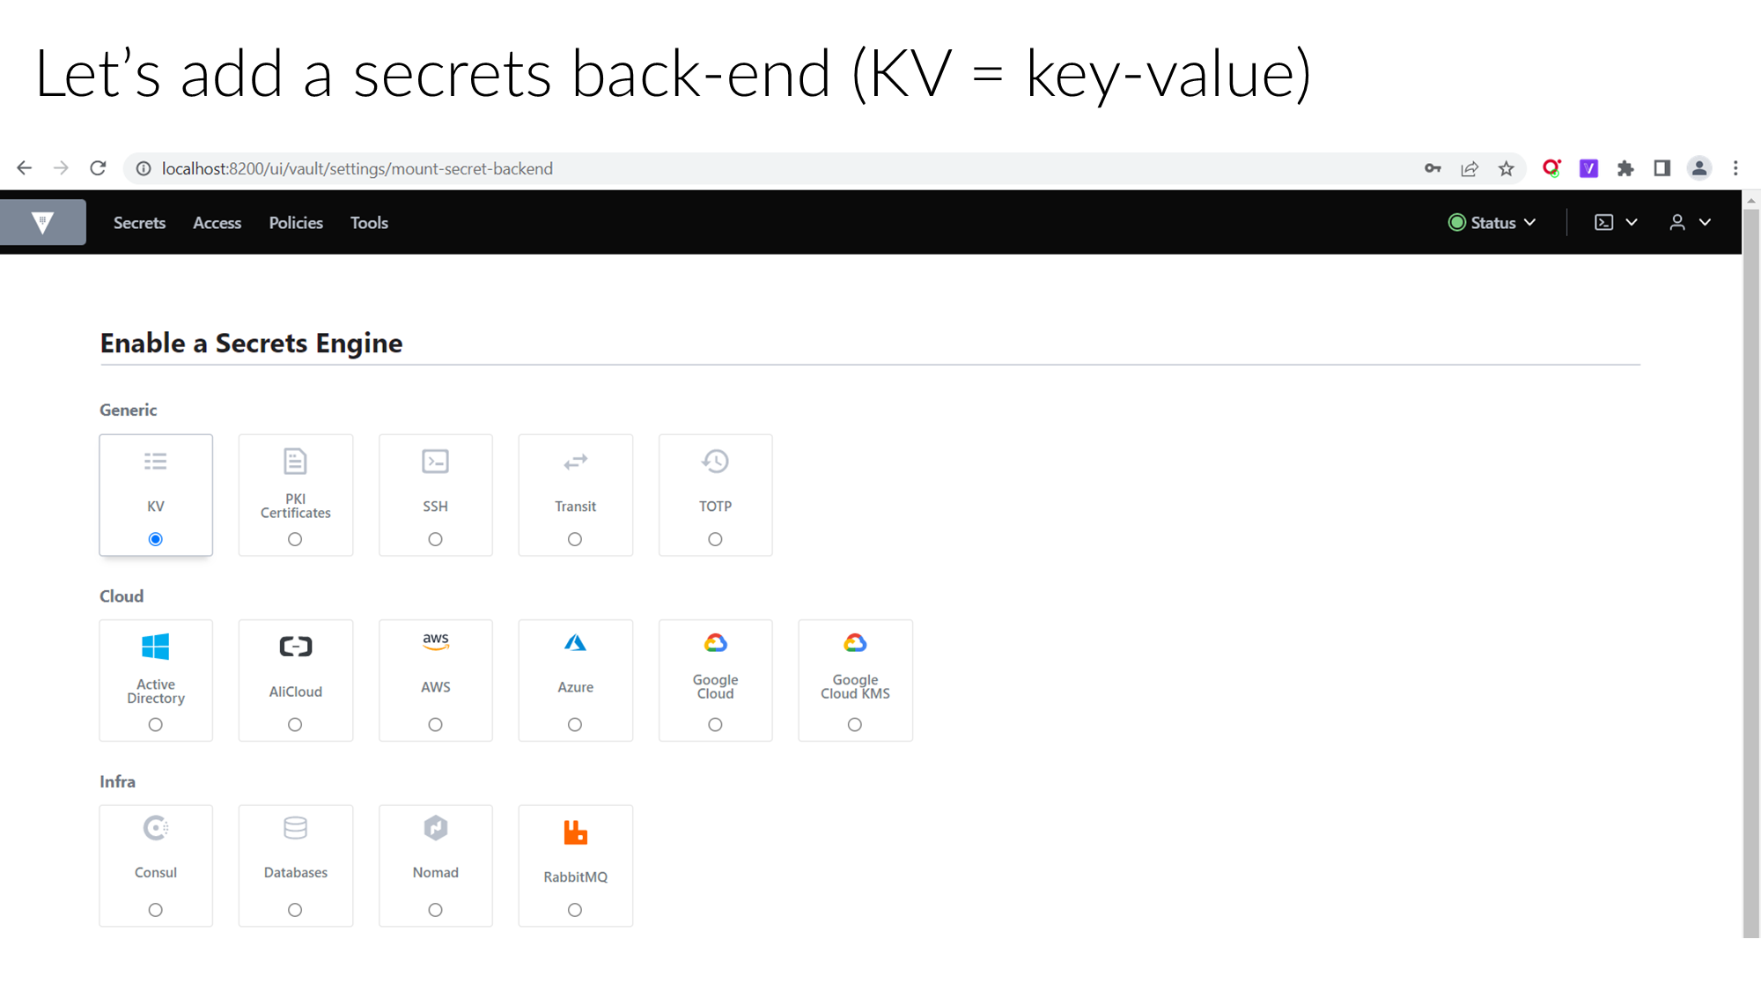Select the RabbitMQ engine icon
This screenshot has height=991, width=1761.
click(575, 832)
